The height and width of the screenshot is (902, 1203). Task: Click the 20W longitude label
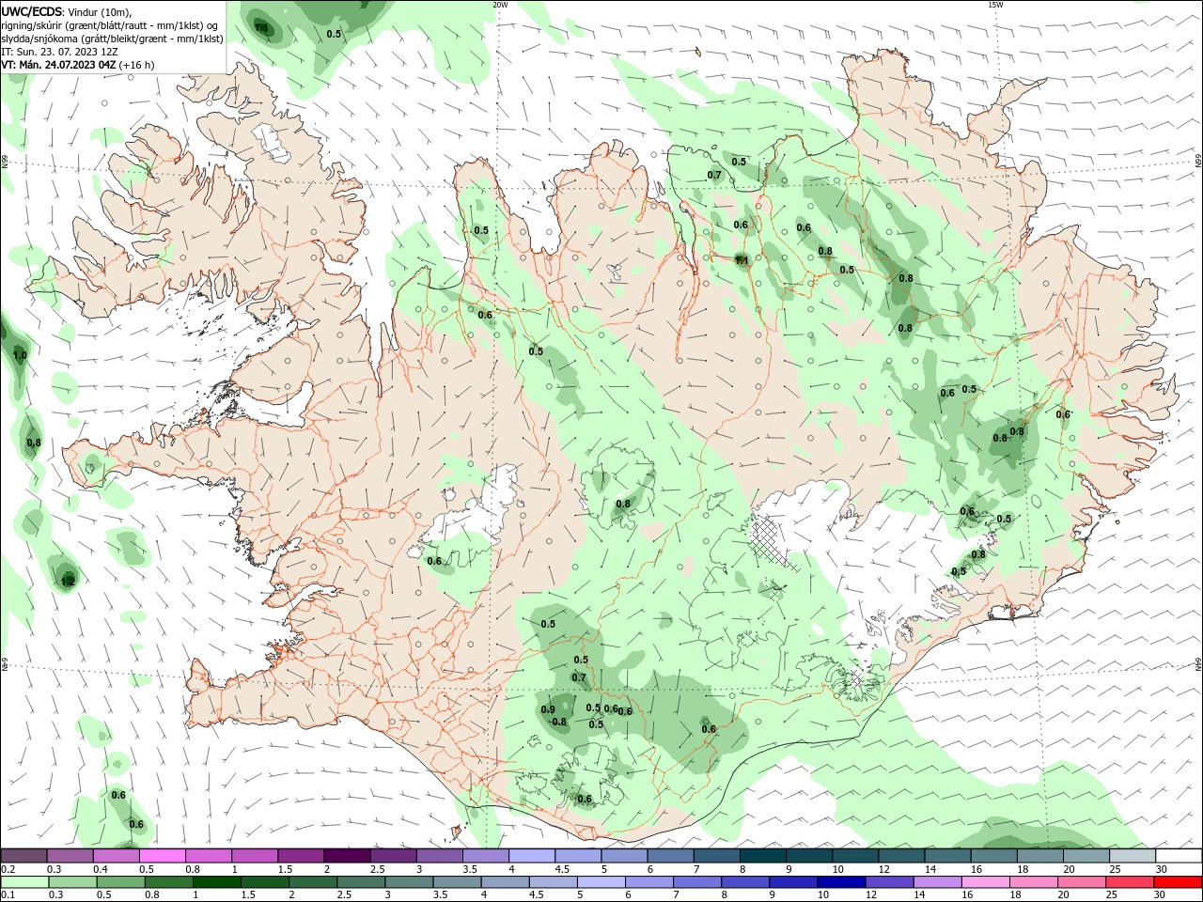pos(500,5)
